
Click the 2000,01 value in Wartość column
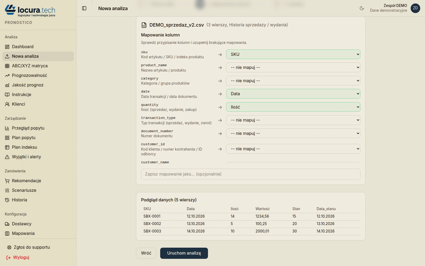tap(262, 231)
